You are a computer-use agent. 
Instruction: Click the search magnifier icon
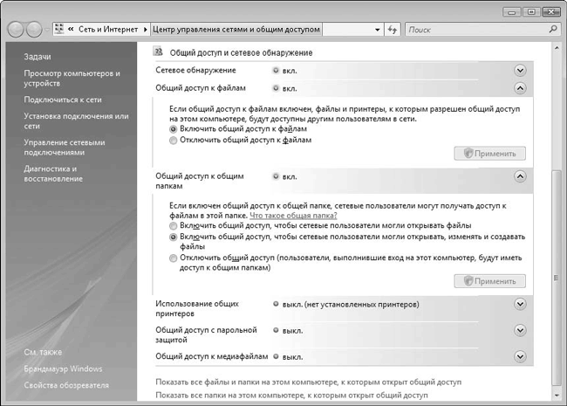[x=553, y=30]
